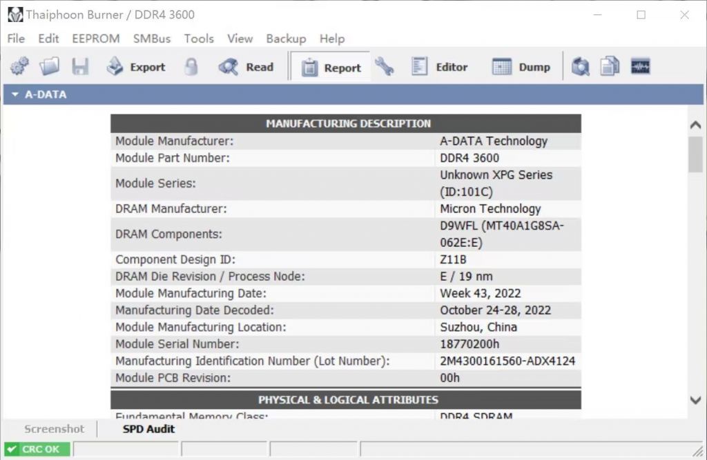Show the hex Dump view
Image resolution: width=707 pixels, height=460 pixels.
[x=521, y=67]
